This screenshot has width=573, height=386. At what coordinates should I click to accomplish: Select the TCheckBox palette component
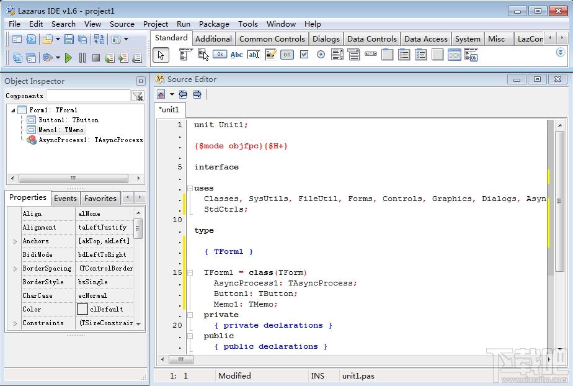click(x=304, y=55)
